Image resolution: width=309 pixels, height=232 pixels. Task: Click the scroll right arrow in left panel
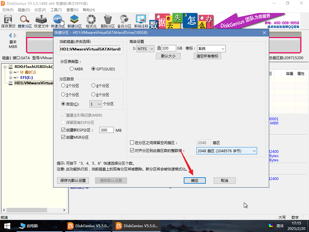coord(64,210)
